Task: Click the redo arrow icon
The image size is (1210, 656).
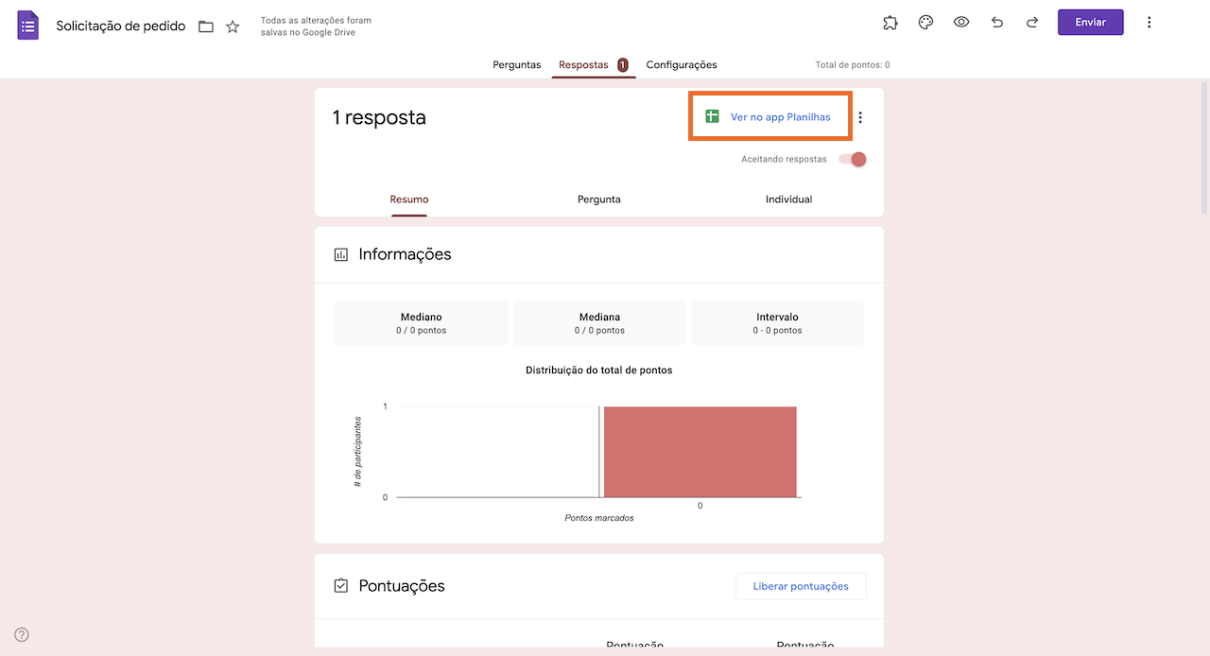Action: click(x=1032, y=23)
